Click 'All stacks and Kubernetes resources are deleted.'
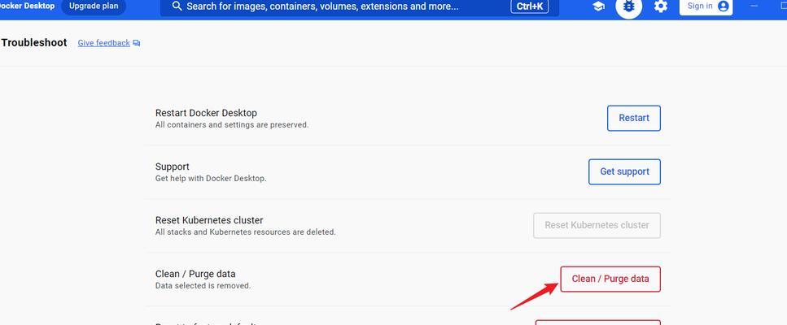The height and width of the screenshot is (325, 787). [x=246, y=232]
